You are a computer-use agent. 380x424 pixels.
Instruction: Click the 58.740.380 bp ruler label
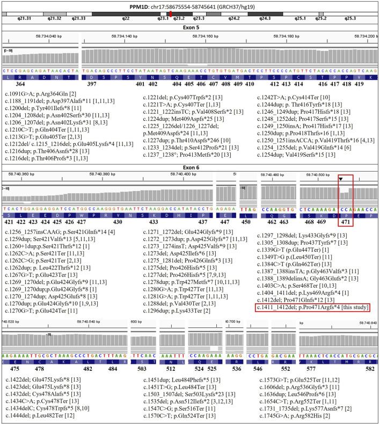tap(102, 174)
